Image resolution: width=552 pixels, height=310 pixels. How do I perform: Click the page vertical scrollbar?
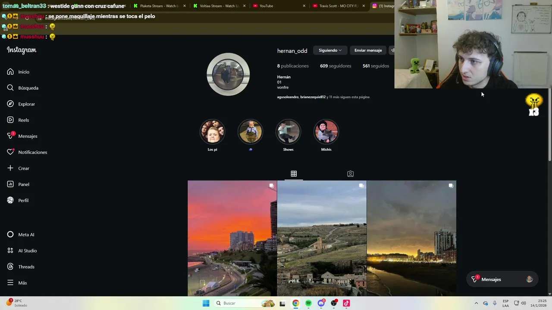pos(550,125)
